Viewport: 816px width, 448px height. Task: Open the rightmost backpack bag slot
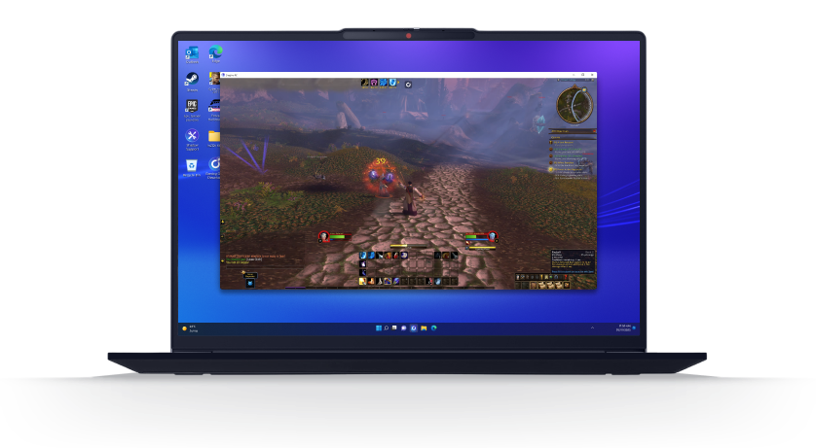pyautogui.click(x=567, y=286)
